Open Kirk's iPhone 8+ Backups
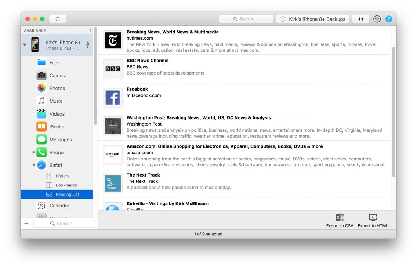The image size is (417, 268). pos(313,19)
